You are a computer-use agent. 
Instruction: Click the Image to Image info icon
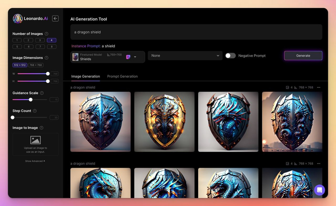[41, 128]
